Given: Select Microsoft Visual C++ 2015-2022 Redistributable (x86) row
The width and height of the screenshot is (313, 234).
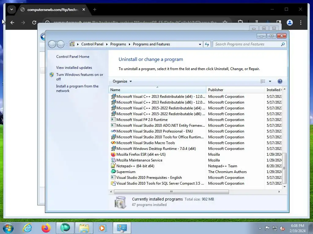Looking at the screenshot, I should [196, 114].
